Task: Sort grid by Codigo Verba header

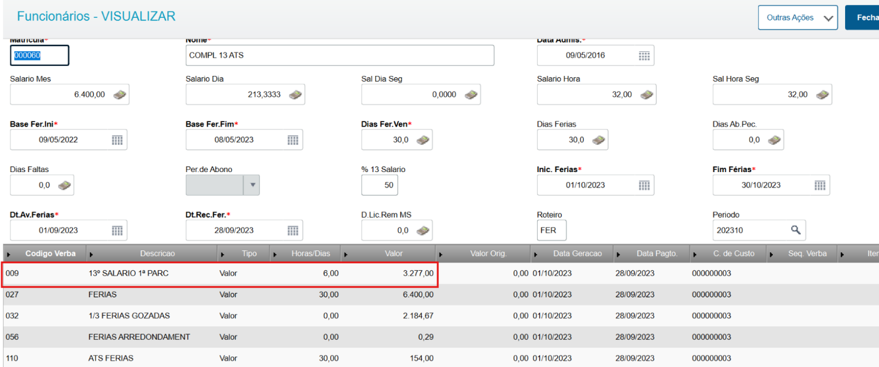Action: tap(51, 254)
